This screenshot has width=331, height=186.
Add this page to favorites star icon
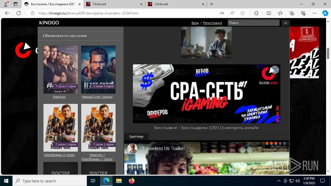point(243,13)
